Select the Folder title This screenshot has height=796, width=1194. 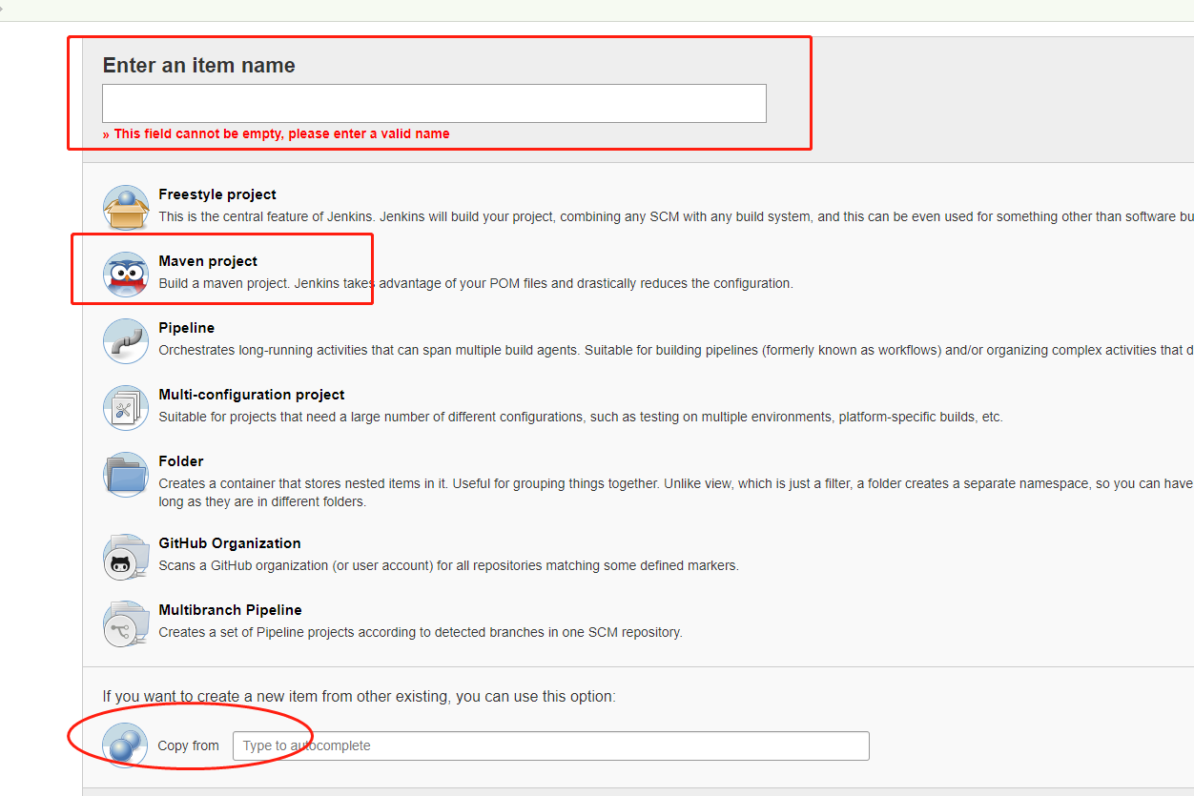pos(181,461)
